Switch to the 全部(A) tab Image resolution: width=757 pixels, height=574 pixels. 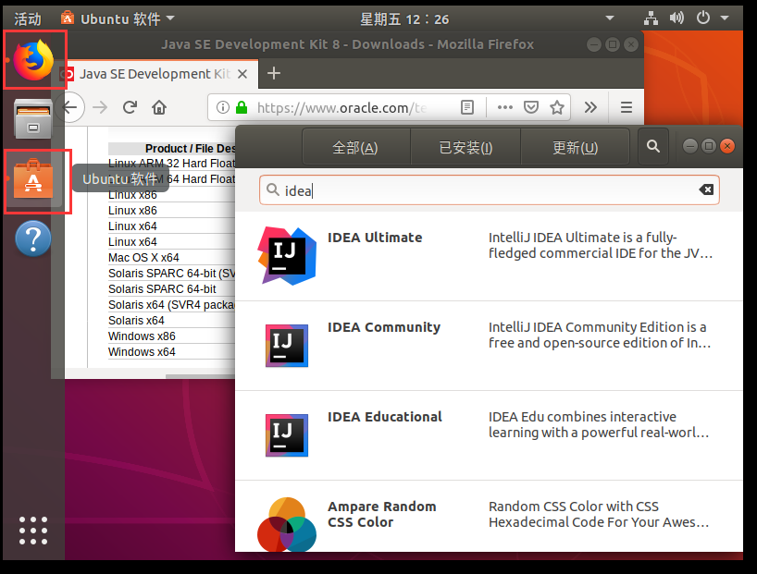coord(355,147)
